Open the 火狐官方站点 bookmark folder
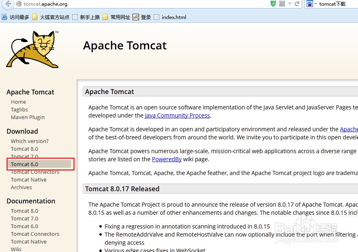 (x=51, y=17)
